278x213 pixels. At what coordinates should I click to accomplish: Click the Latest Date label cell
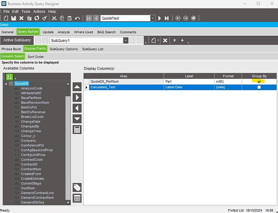point(189,87)
